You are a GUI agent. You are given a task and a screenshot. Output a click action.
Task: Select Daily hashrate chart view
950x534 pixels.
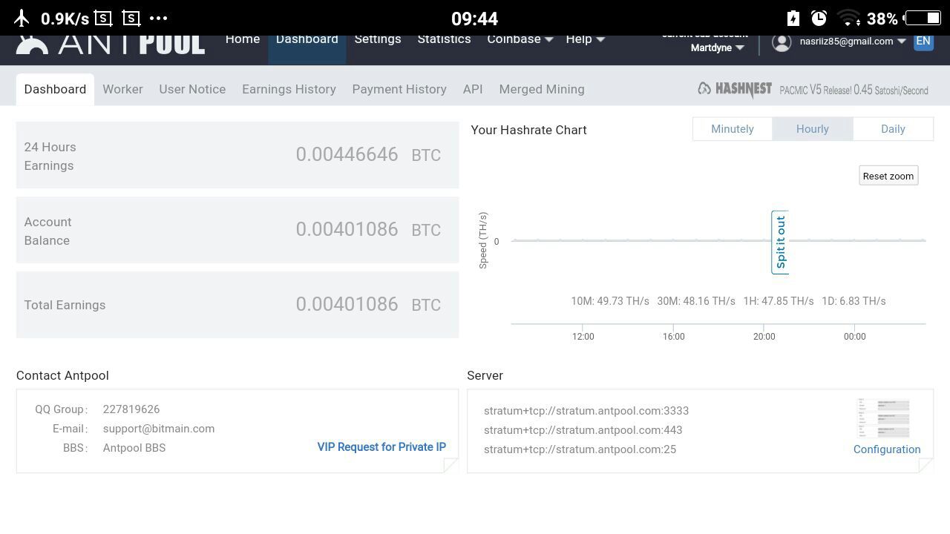pyautogui.click(x=893, y=129)
